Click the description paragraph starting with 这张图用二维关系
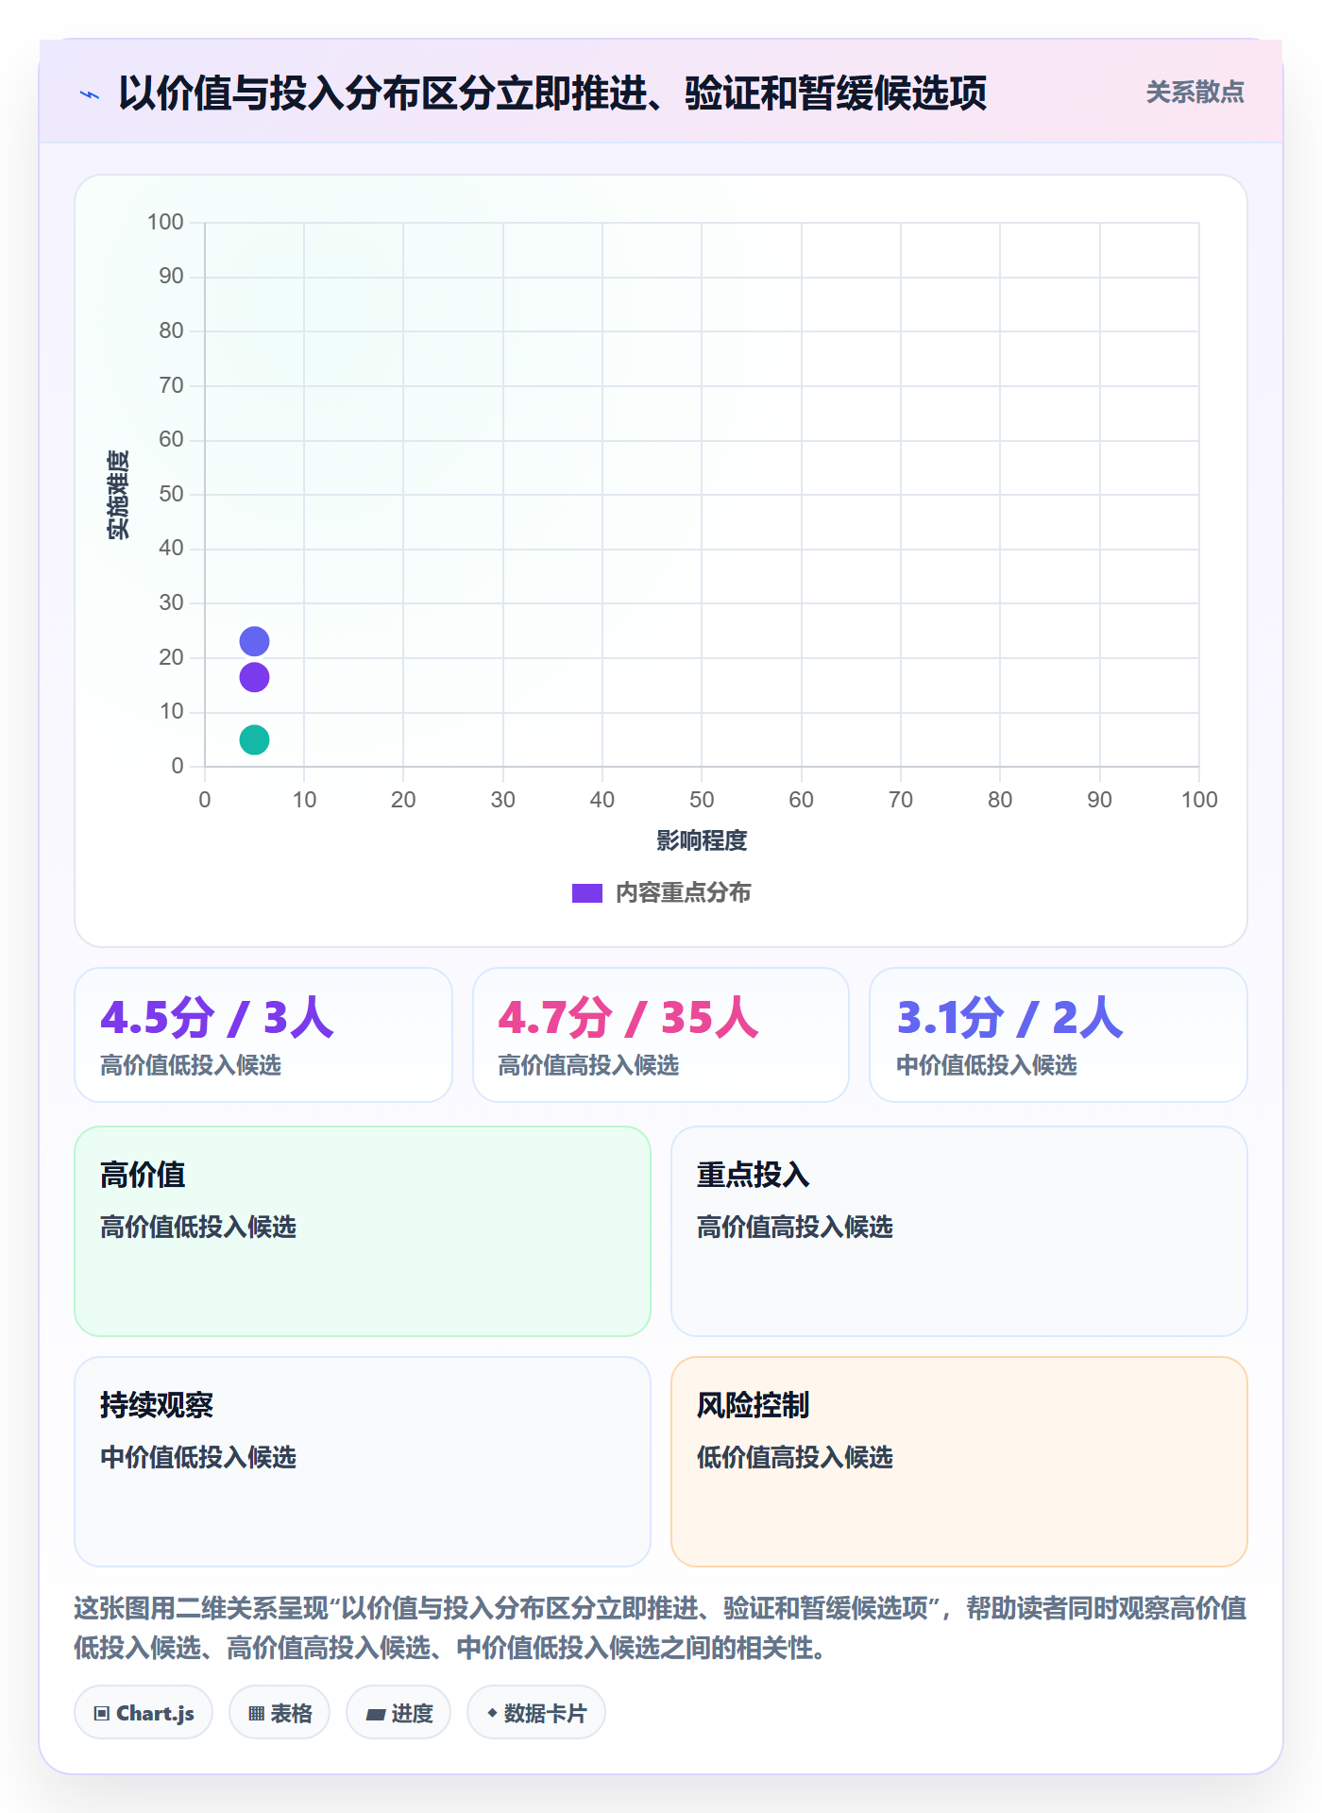Image resolution: width=1322 pixels, height=1813 pixels. point(661,1628)
